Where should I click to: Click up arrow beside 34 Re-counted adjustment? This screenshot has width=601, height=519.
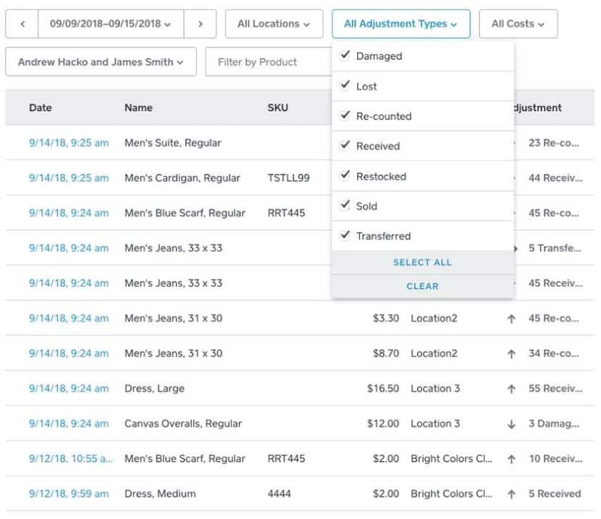coord(513,353)
